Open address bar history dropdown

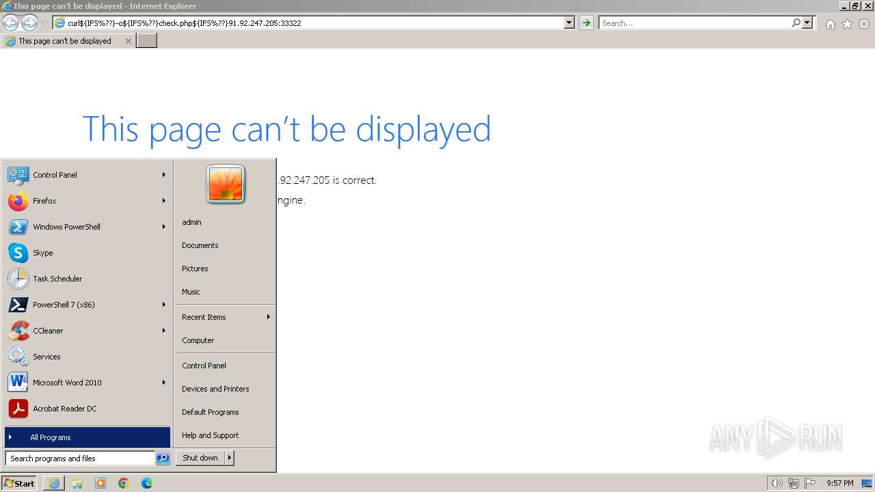569,23
